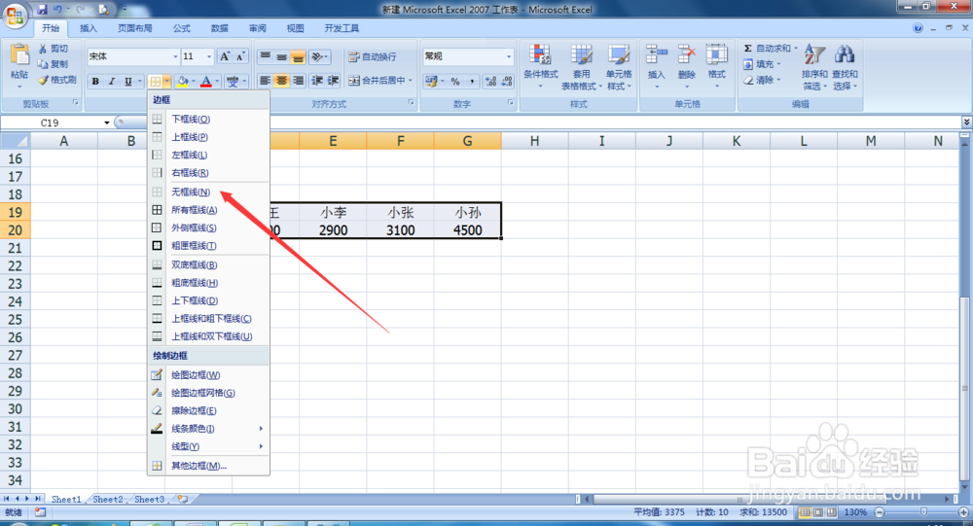Click Erase Border (擦除边框) entry
The image size is (973, 526).
coord(208,410)
